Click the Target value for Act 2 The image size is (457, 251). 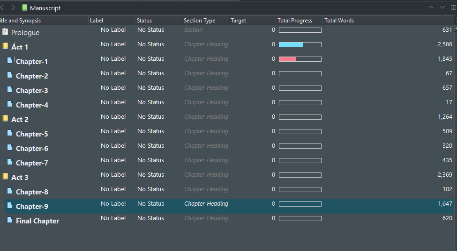coord(273,116)
